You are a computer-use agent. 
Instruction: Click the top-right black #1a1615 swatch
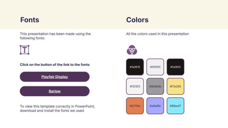point(175,67)
